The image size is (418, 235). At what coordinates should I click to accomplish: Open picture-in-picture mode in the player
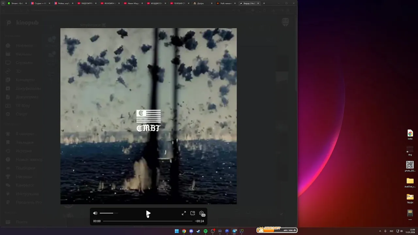click(x=193, y=213)
